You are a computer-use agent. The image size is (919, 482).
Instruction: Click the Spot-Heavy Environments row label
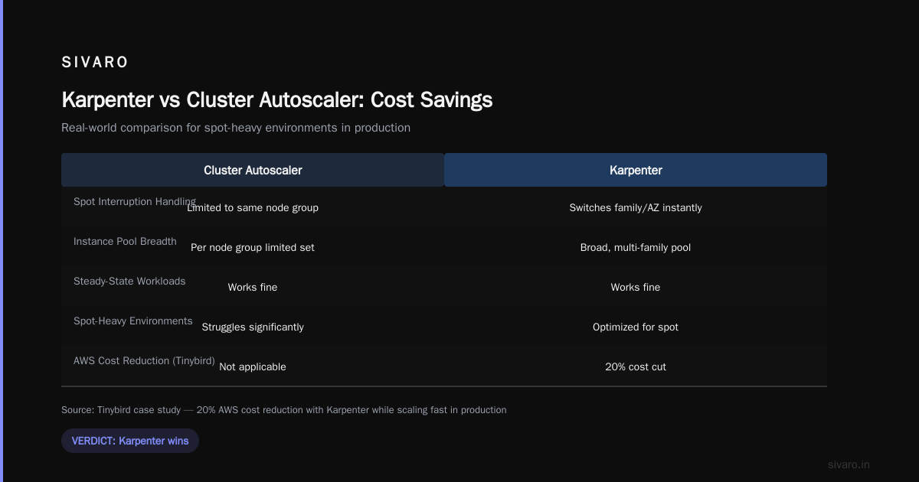133,321
